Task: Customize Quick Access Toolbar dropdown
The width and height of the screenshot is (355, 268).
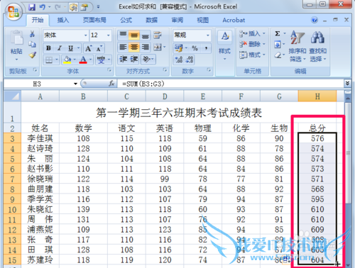Action: coord(98,7)
